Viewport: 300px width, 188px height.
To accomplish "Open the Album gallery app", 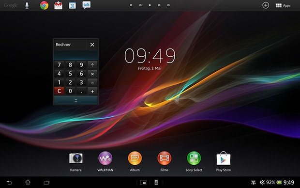I will 135,162.
